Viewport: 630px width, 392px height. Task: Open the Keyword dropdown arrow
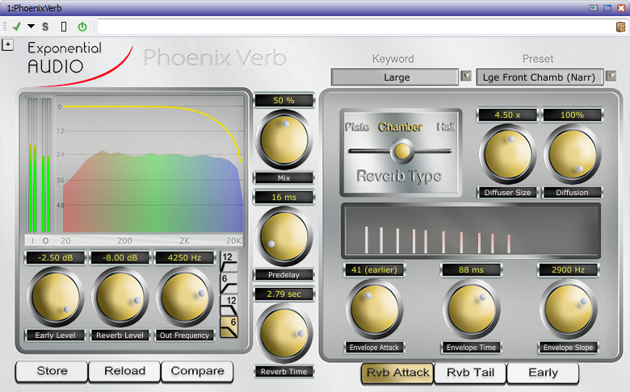(466, 77)
